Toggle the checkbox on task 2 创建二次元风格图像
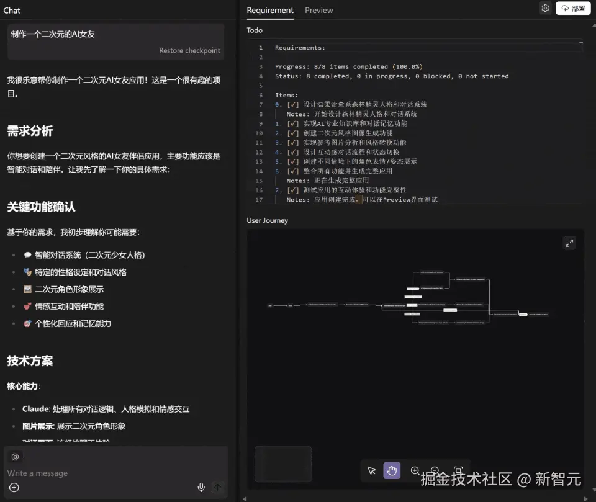 [292, 133]
